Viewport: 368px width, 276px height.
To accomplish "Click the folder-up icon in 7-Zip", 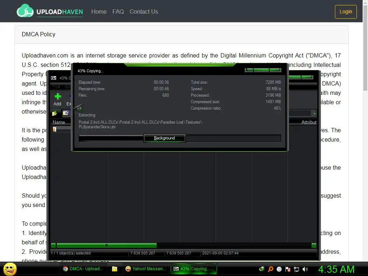I will point(55,113).
